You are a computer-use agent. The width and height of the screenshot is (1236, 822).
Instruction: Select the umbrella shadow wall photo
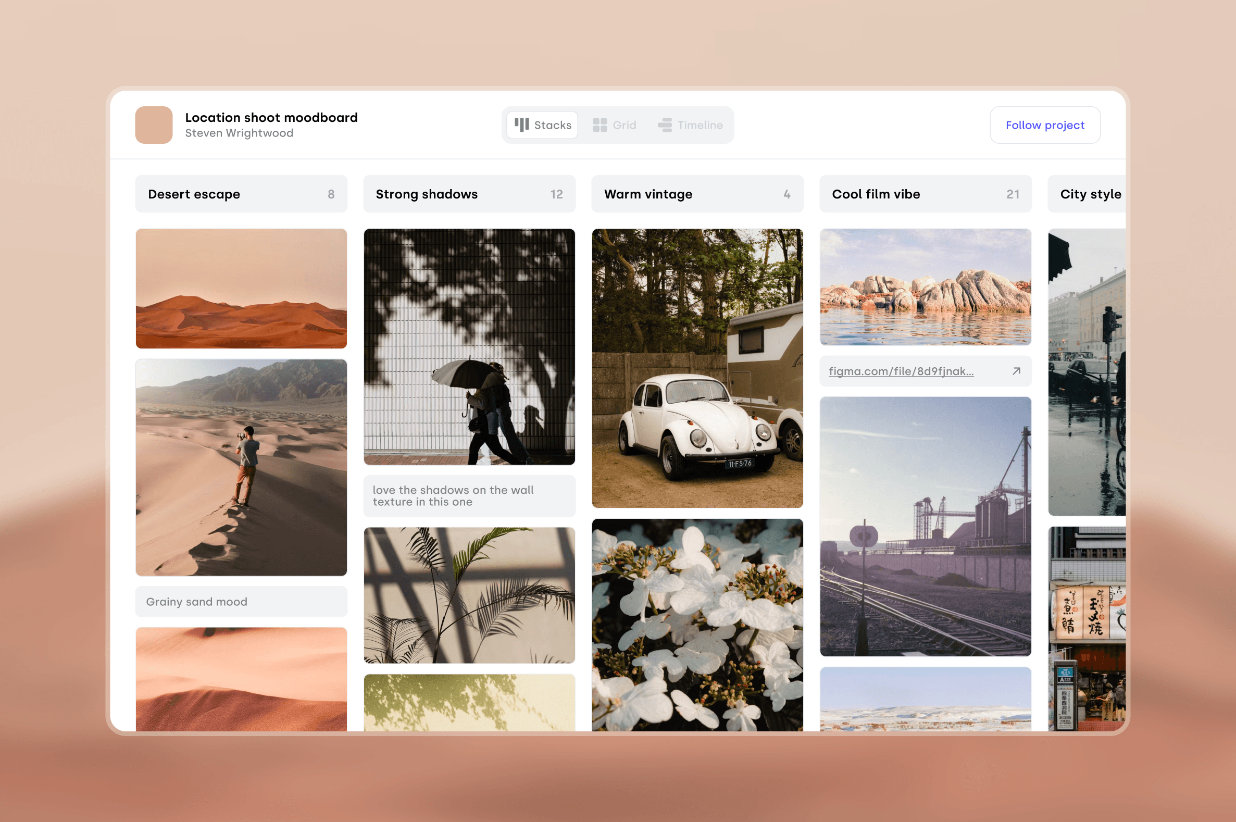tap(469, 346)
